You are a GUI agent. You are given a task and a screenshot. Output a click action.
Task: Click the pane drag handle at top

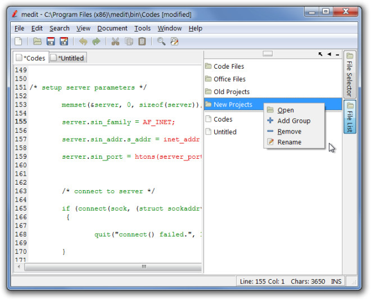click(x=268, y=54)
